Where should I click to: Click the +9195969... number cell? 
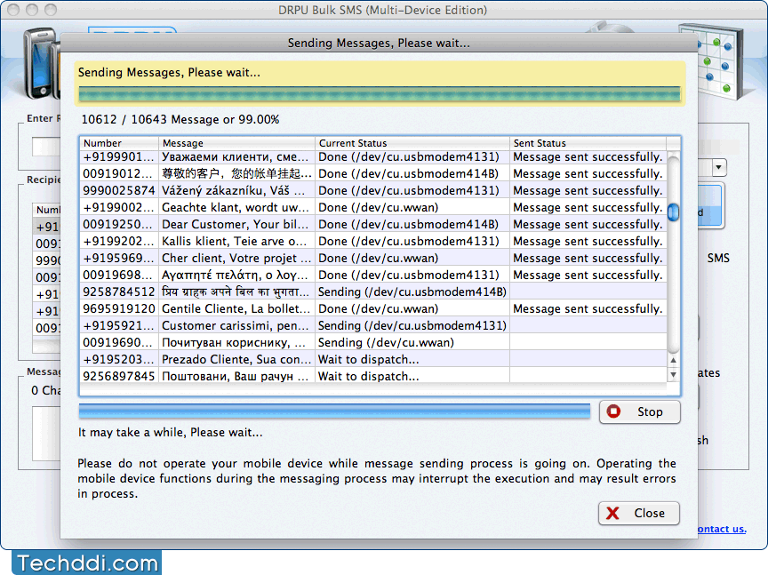[x=119, y=258]
